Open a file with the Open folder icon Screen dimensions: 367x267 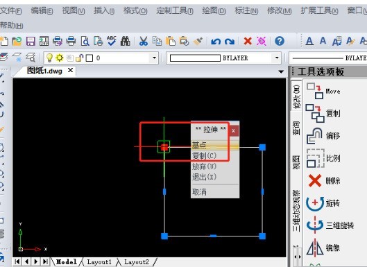tap(17, 41)
